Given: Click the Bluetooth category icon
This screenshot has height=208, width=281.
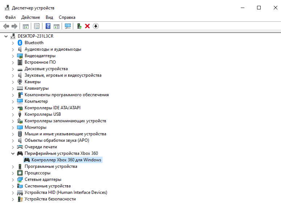Looking at the screenshot, I should (x=20, y=43).
